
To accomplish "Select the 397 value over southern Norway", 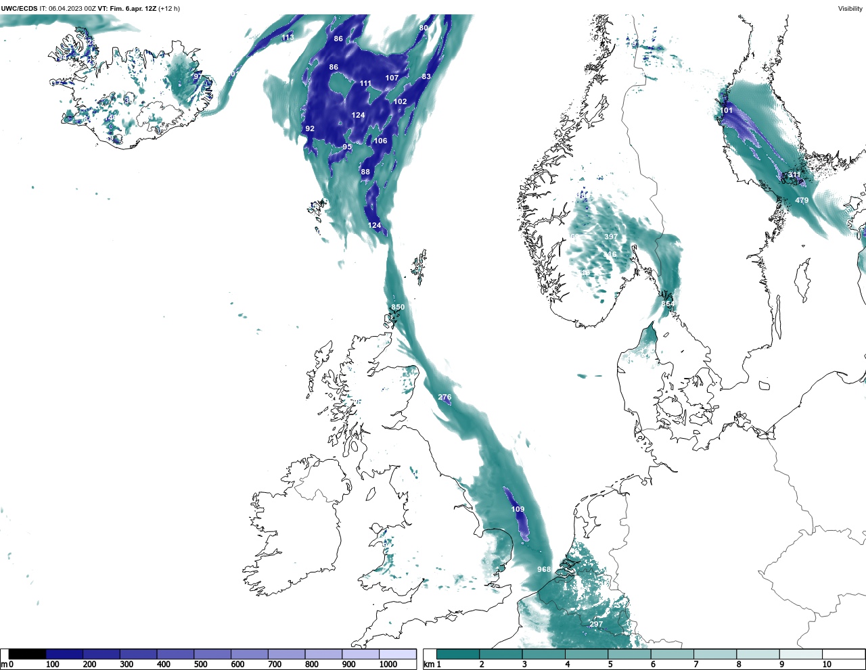I will (611, 237).
